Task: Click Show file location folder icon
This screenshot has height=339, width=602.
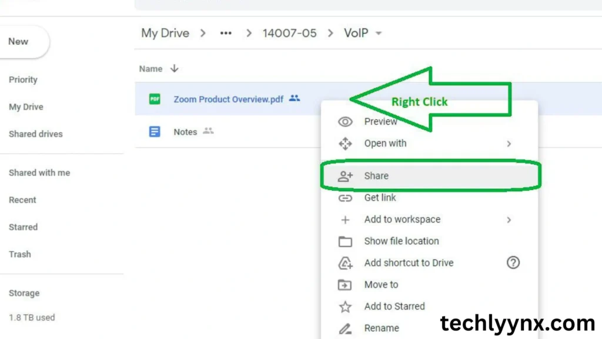Action: coord(345,241)
